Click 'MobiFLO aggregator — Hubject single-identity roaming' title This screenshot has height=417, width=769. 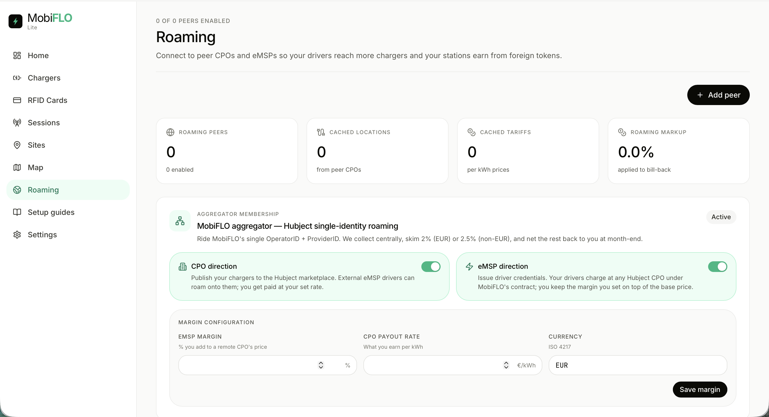[x=298, y=226]
